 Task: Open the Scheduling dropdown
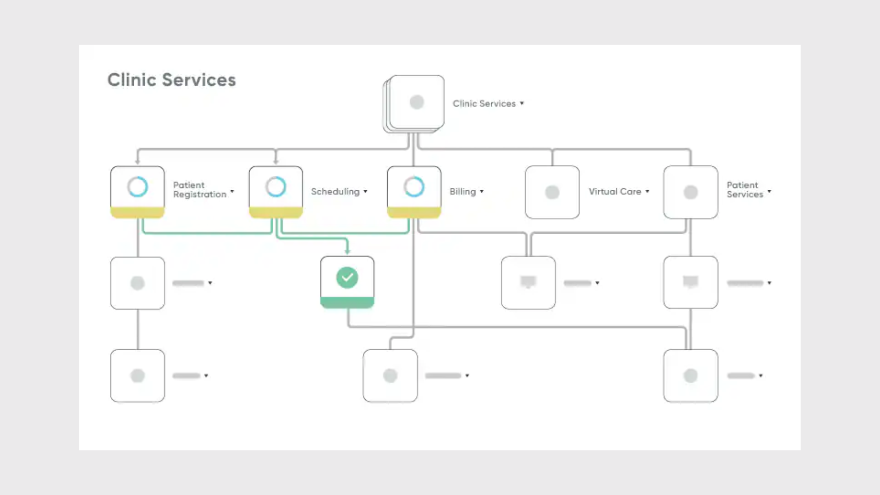pos(365,192)
